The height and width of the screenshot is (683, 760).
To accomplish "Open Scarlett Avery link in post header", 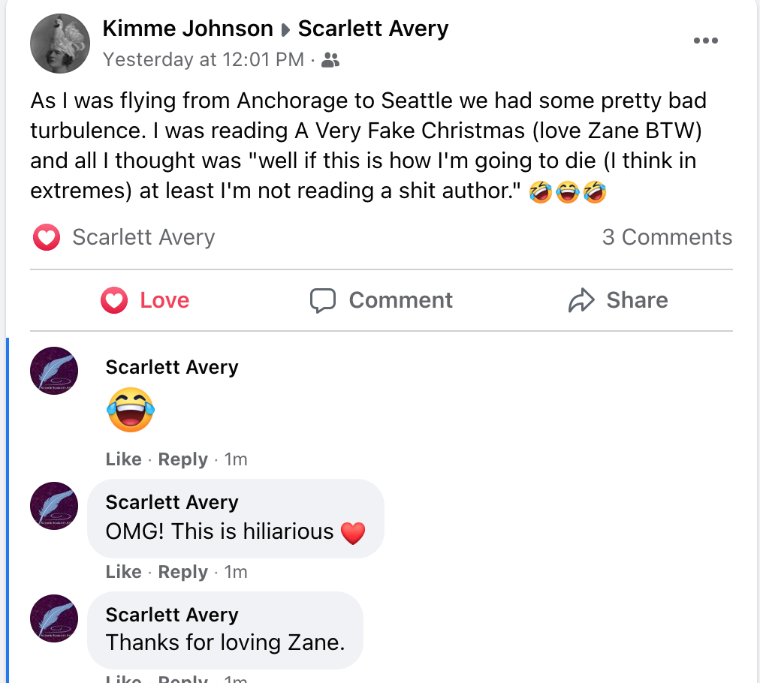I will [373, 29].
